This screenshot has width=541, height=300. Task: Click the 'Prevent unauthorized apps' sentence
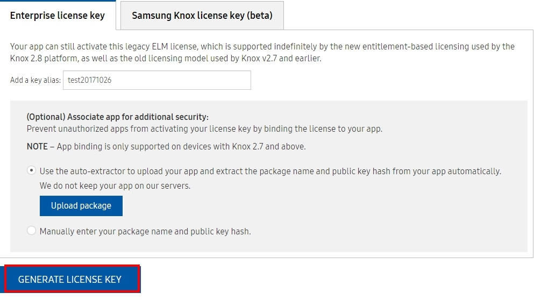tap(204, 129)
